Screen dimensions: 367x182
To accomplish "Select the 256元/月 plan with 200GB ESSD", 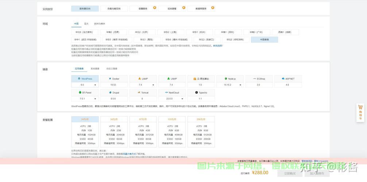I will point(201,132).
